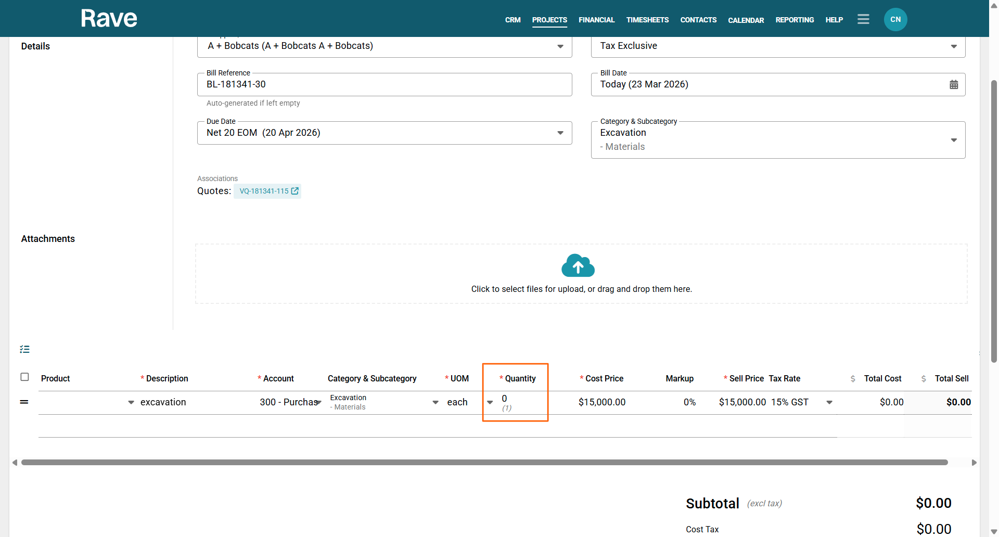The width and height of the screenshot is (999, 537).
Task: Expand the Tax Exclusive dropdown
Action: click(953, 46)
